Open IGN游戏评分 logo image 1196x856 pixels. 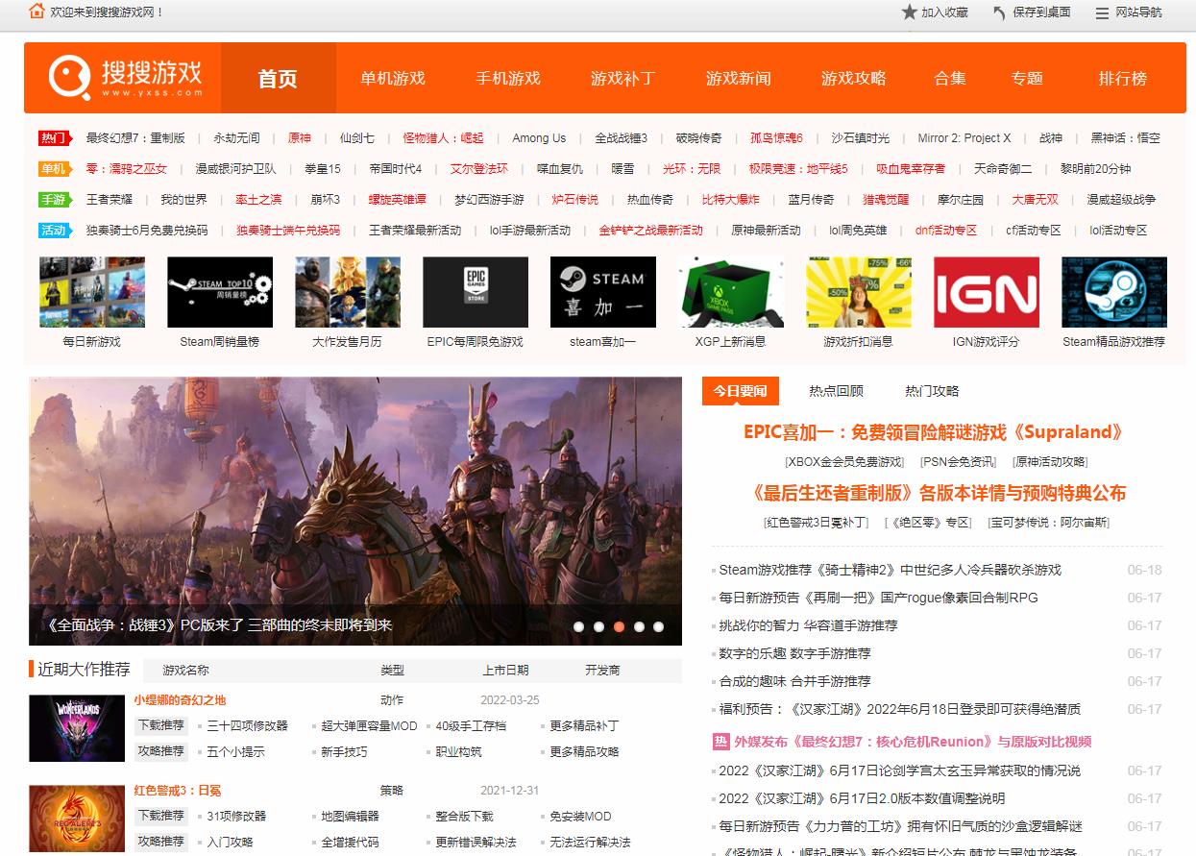[x=987, y=292]
